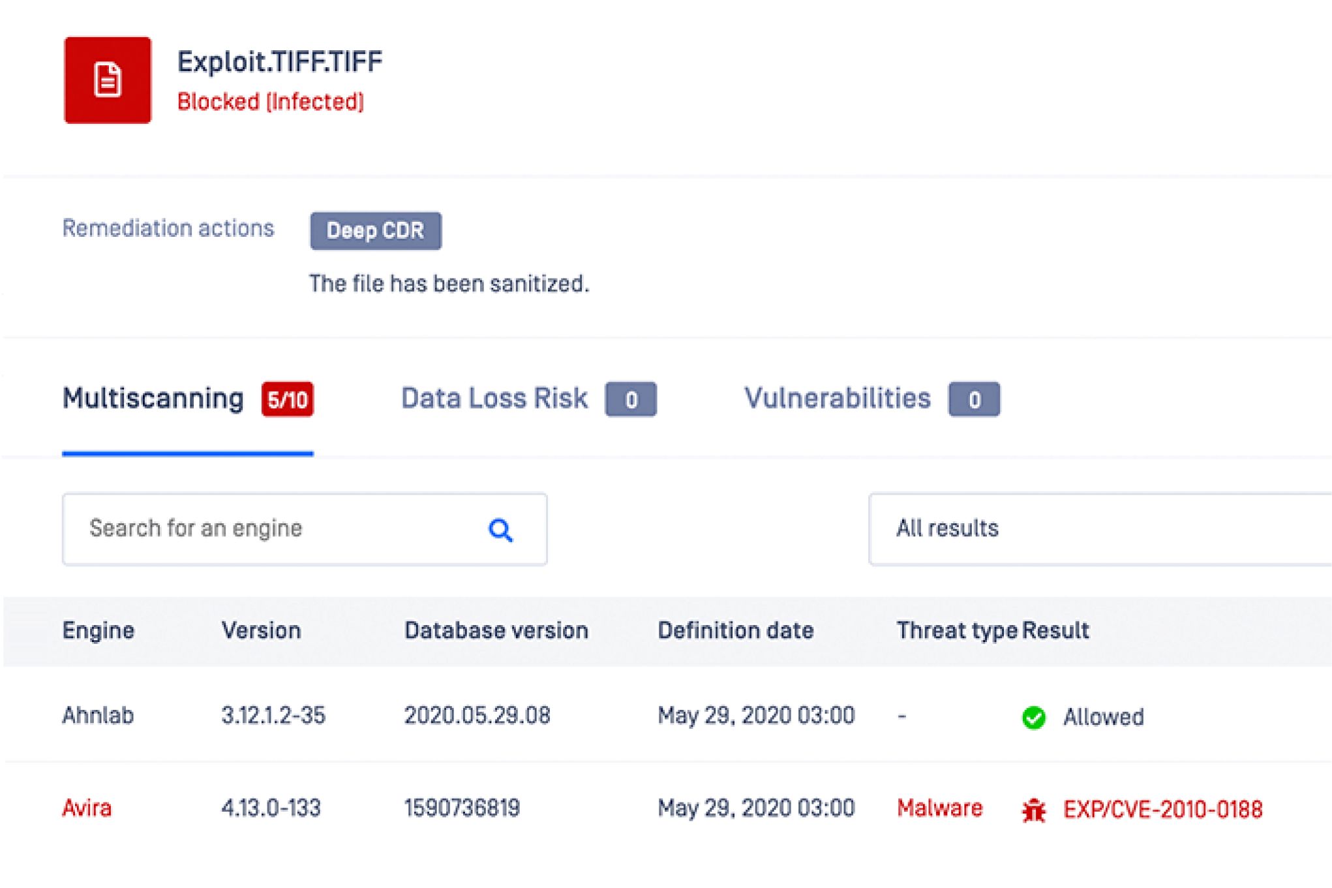Click the Deep CDR button
The image size is (1332, 888).
click(376, 231)
